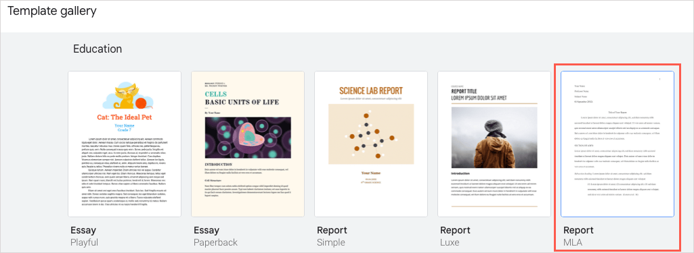The image size is (694, 253).
Task: Open the Essay Paperback template thumbnail
Action: click(247, 144)
